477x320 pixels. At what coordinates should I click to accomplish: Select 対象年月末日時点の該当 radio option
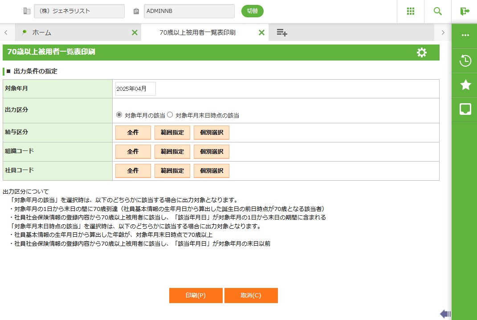(x=170, y=115)
